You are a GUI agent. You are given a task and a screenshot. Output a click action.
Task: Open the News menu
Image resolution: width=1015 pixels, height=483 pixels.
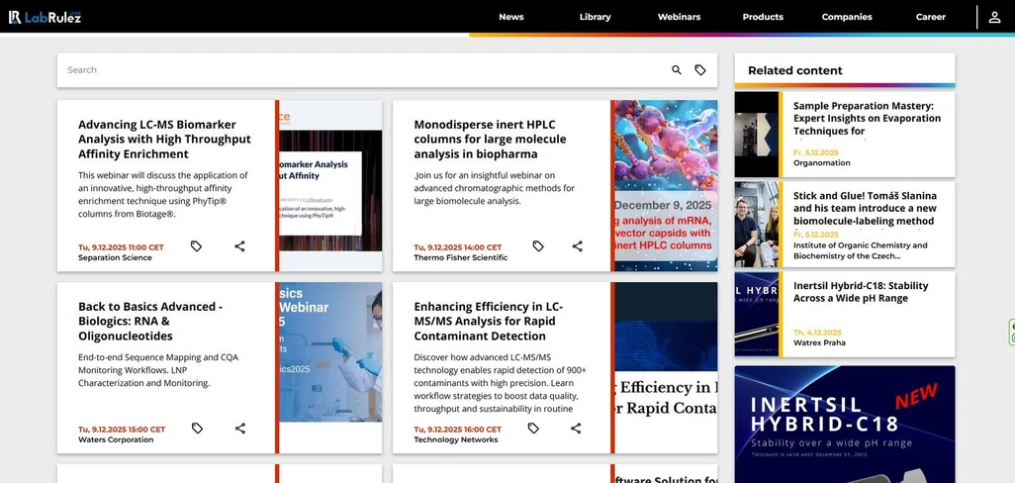coord(511,17)
